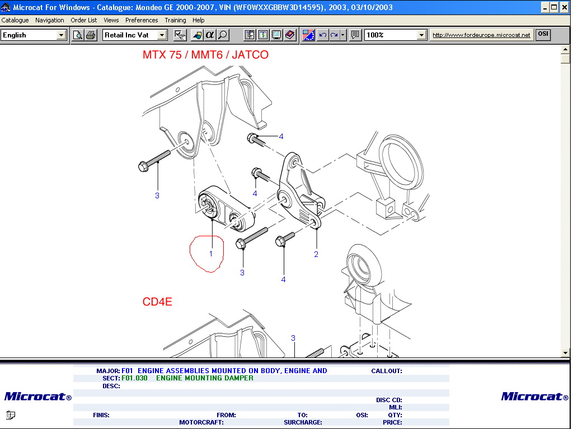This screenshot has height=429, width=573.
Task: Click the speech bubble notes icon
Action: click(355, 35)
